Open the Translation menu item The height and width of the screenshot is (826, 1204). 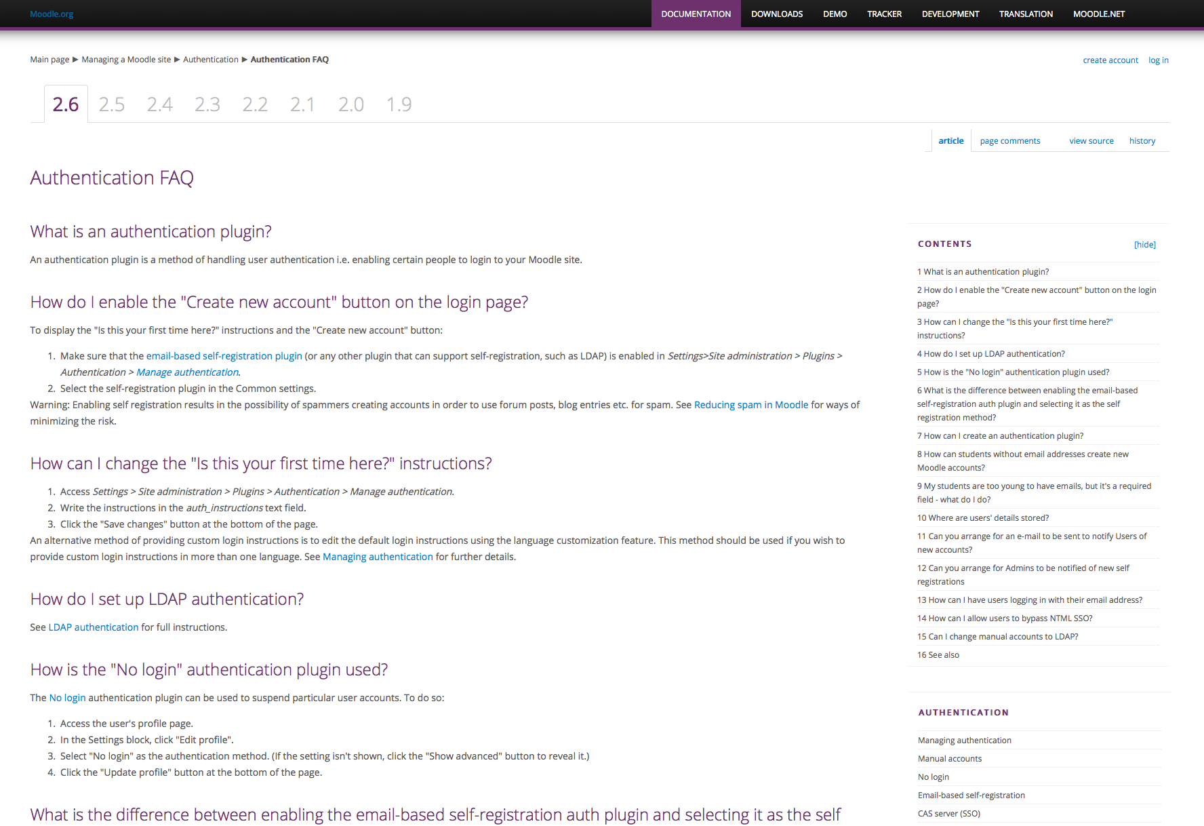(1026, 14)
